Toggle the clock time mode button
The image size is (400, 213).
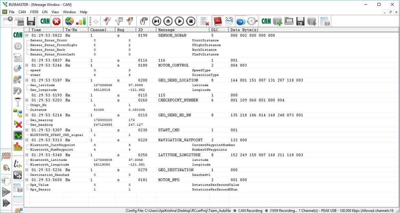(x=251, y=21)
